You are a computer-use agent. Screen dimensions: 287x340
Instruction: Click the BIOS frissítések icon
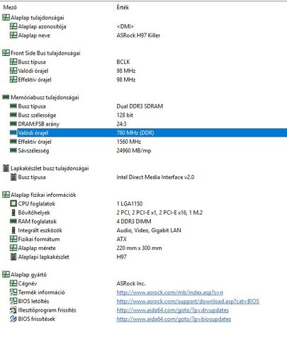(13, 319)
